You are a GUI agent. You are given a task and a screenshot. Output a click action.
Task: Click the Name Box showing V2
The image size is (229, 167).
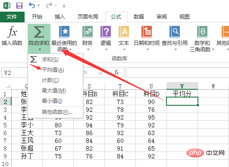pyautogui.click(x=15, y=72)
